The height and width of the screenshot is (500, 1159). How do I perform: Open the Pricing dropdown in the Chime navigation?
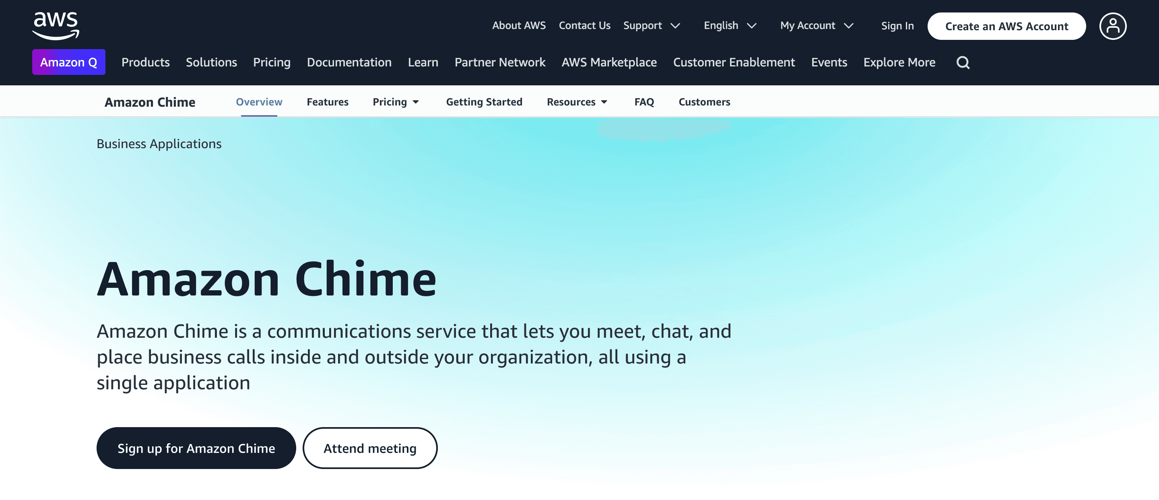396,102
